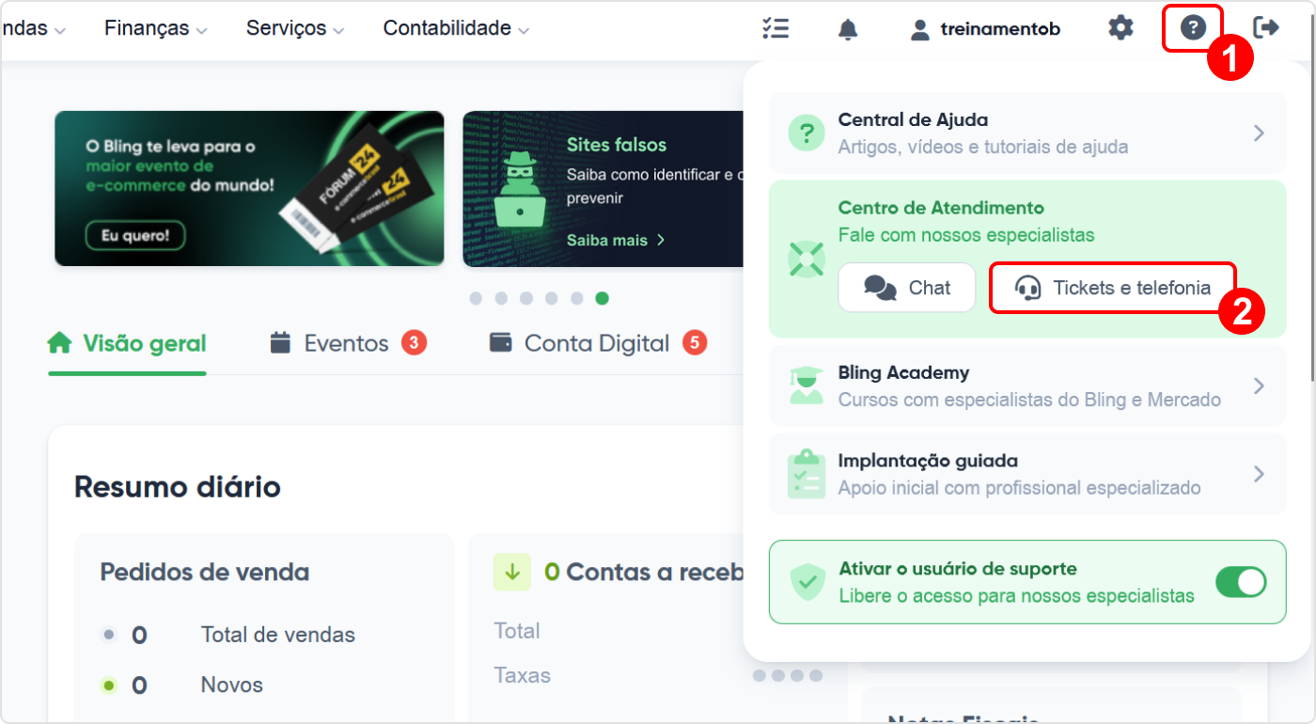Click the Conta Digital badge showing 5

click(x=694, y=342)
